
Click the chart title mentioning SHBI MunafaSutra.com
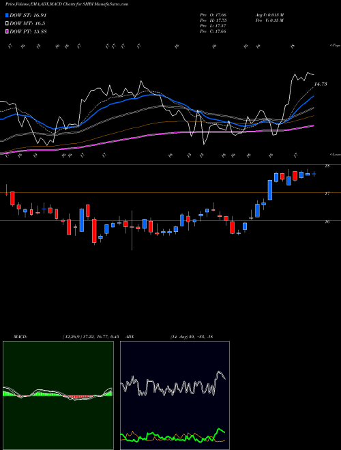pos(67,4)
